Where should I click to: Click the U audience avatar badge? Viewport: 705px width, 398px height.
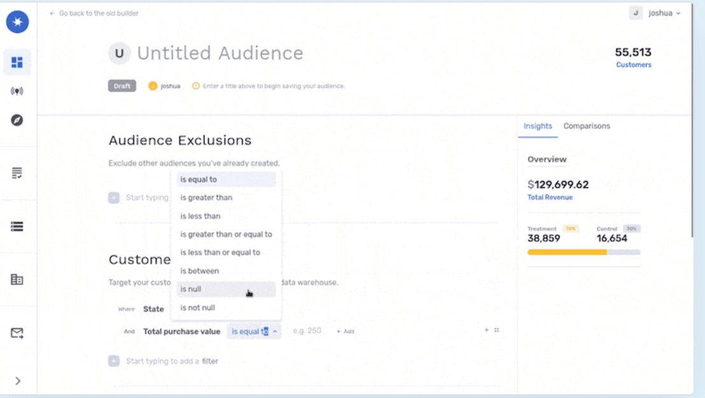(119, 53)
